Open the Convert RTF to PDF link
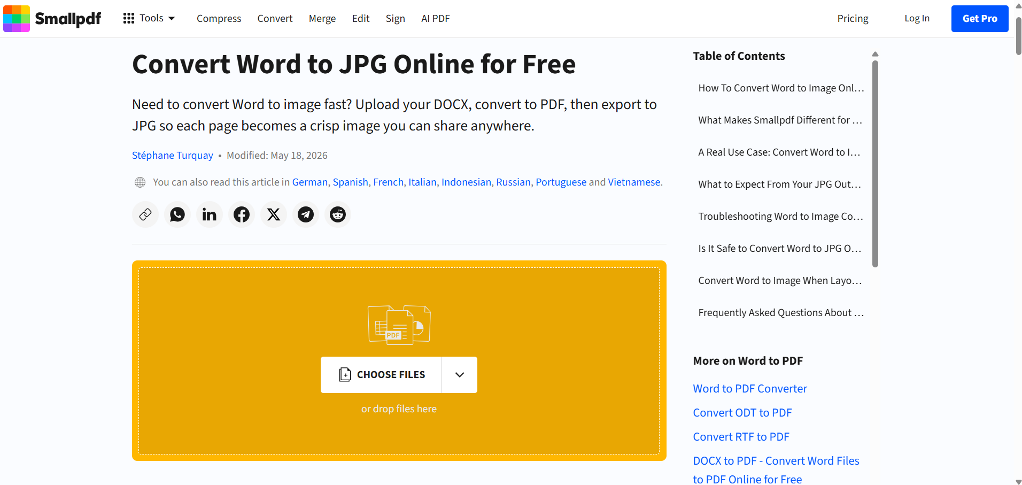 pyautogui.click(x=741, y=437)
